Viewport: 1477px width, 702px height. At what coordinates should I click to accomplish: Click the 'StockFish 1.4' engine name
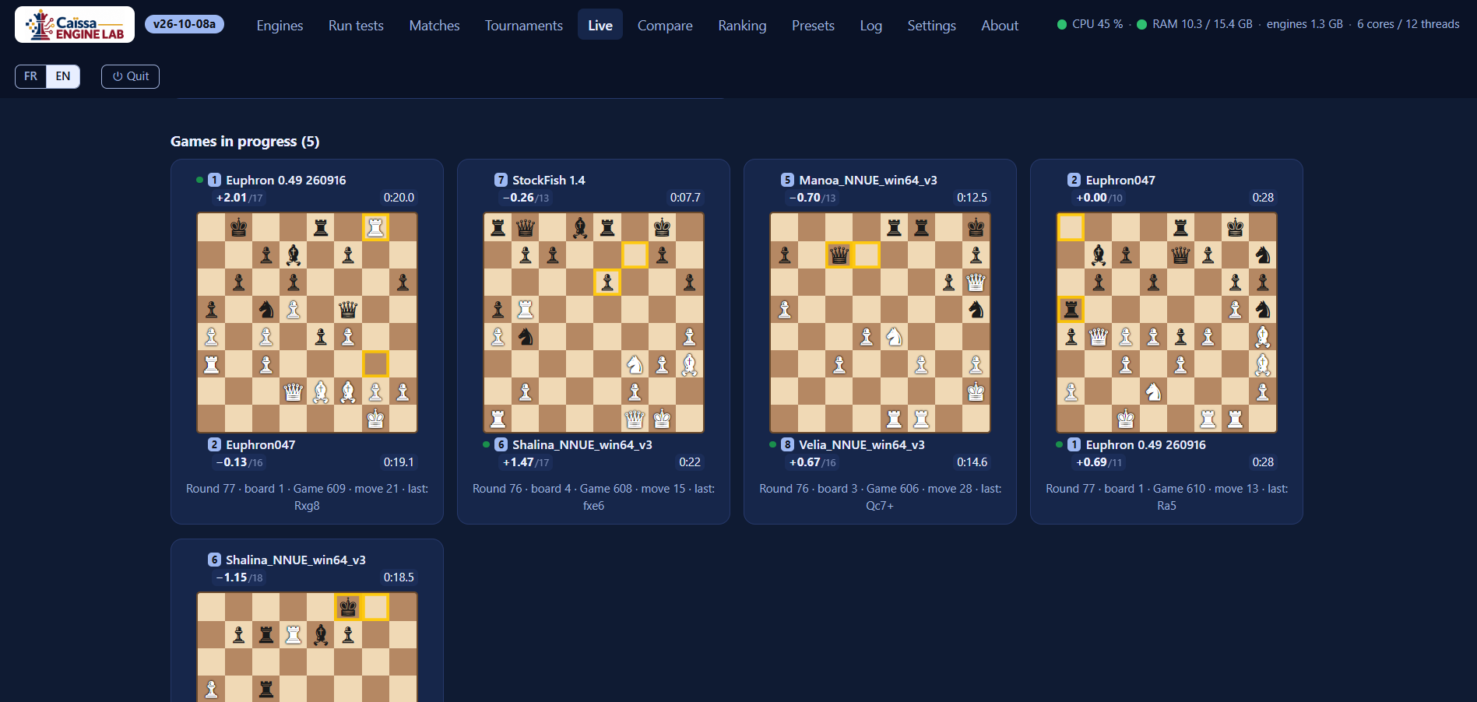[x=549, y=180]
